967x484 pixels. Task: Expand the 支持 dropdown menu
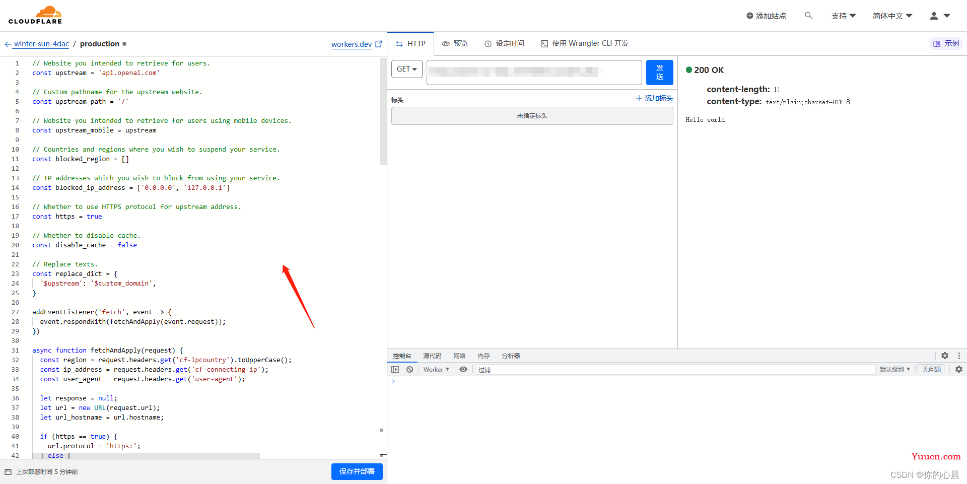pos(844,16)
